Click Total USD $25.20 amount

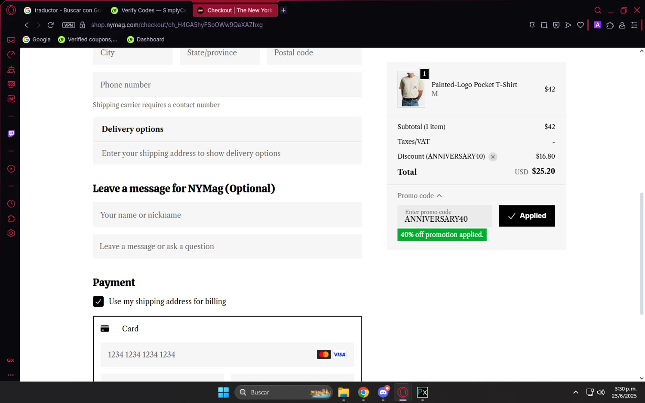click(543, 171)
